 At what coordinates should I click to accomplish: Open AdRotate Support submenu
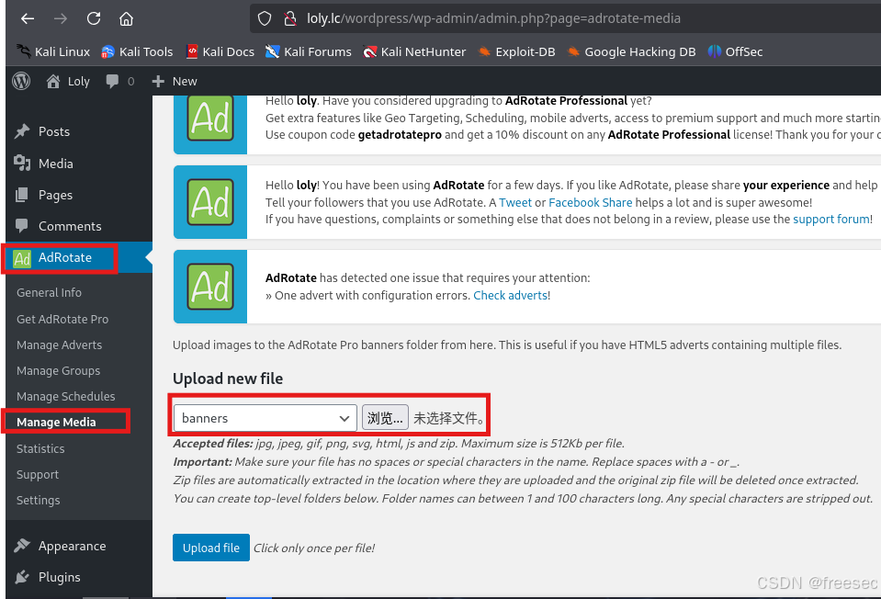(x=38, y=475)
